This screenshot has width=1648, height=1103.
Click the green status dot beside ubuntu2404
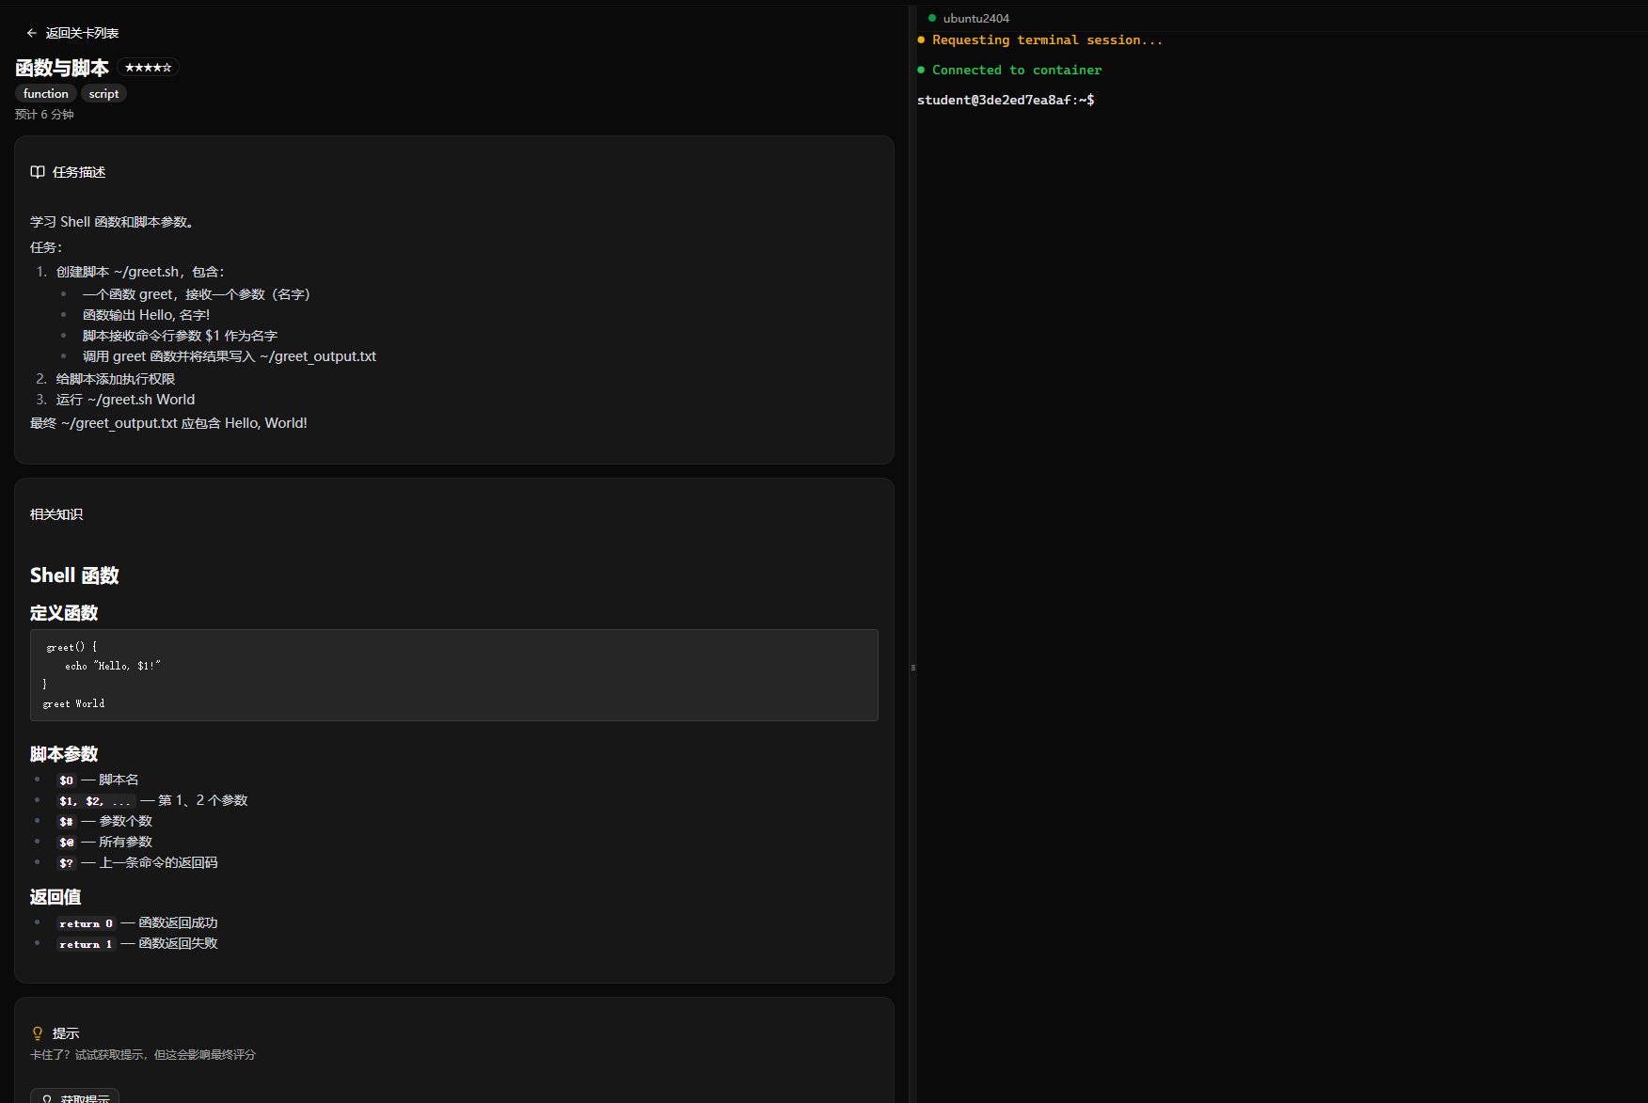coord(932,18)
